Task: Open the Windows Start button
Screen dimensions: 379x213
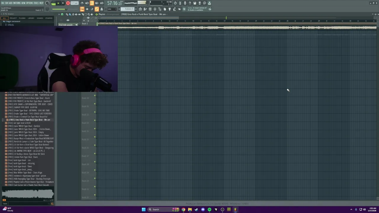Action: [144, 209]
